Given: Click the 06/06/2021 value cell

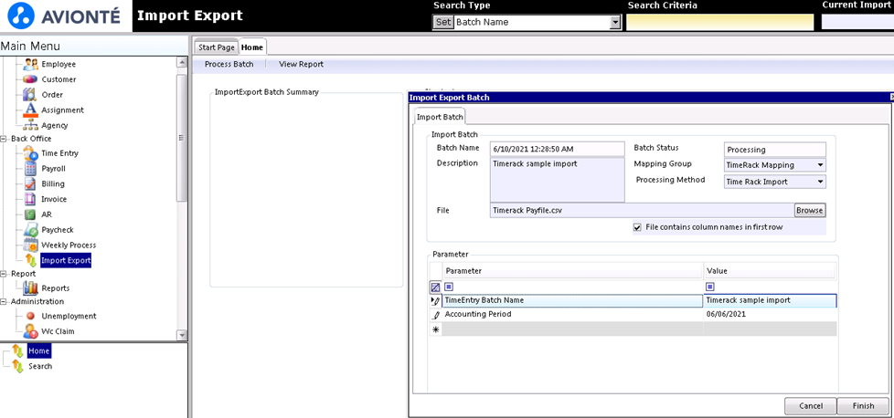Looking at the screenshot, I should pos(770,314).
